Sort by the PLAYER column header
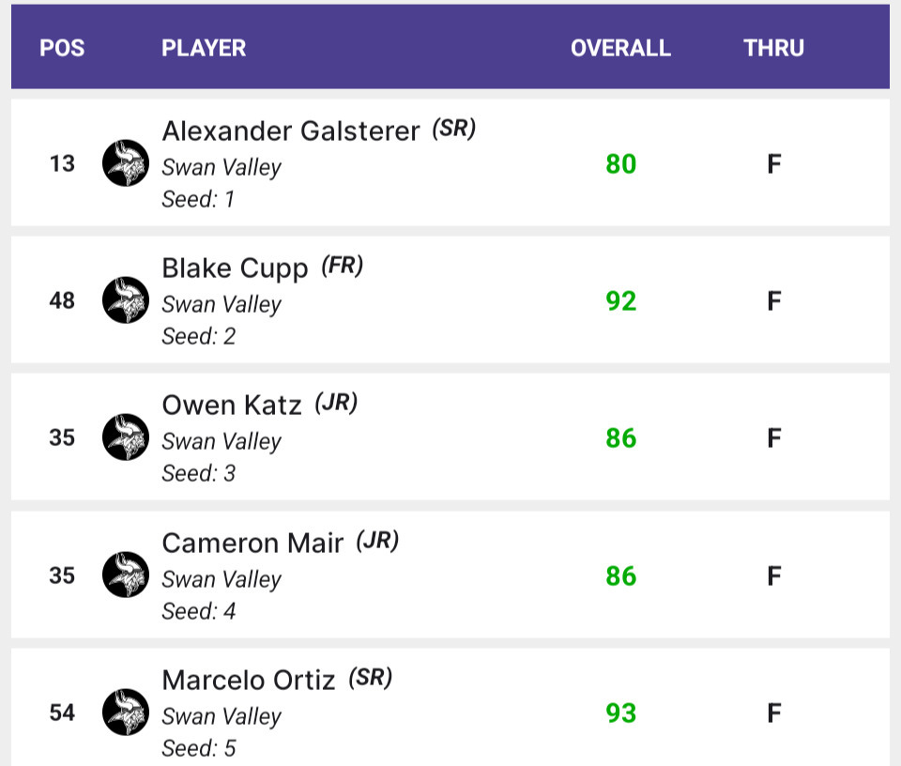Viewport: 901px width, 766px height. (204, 48)
